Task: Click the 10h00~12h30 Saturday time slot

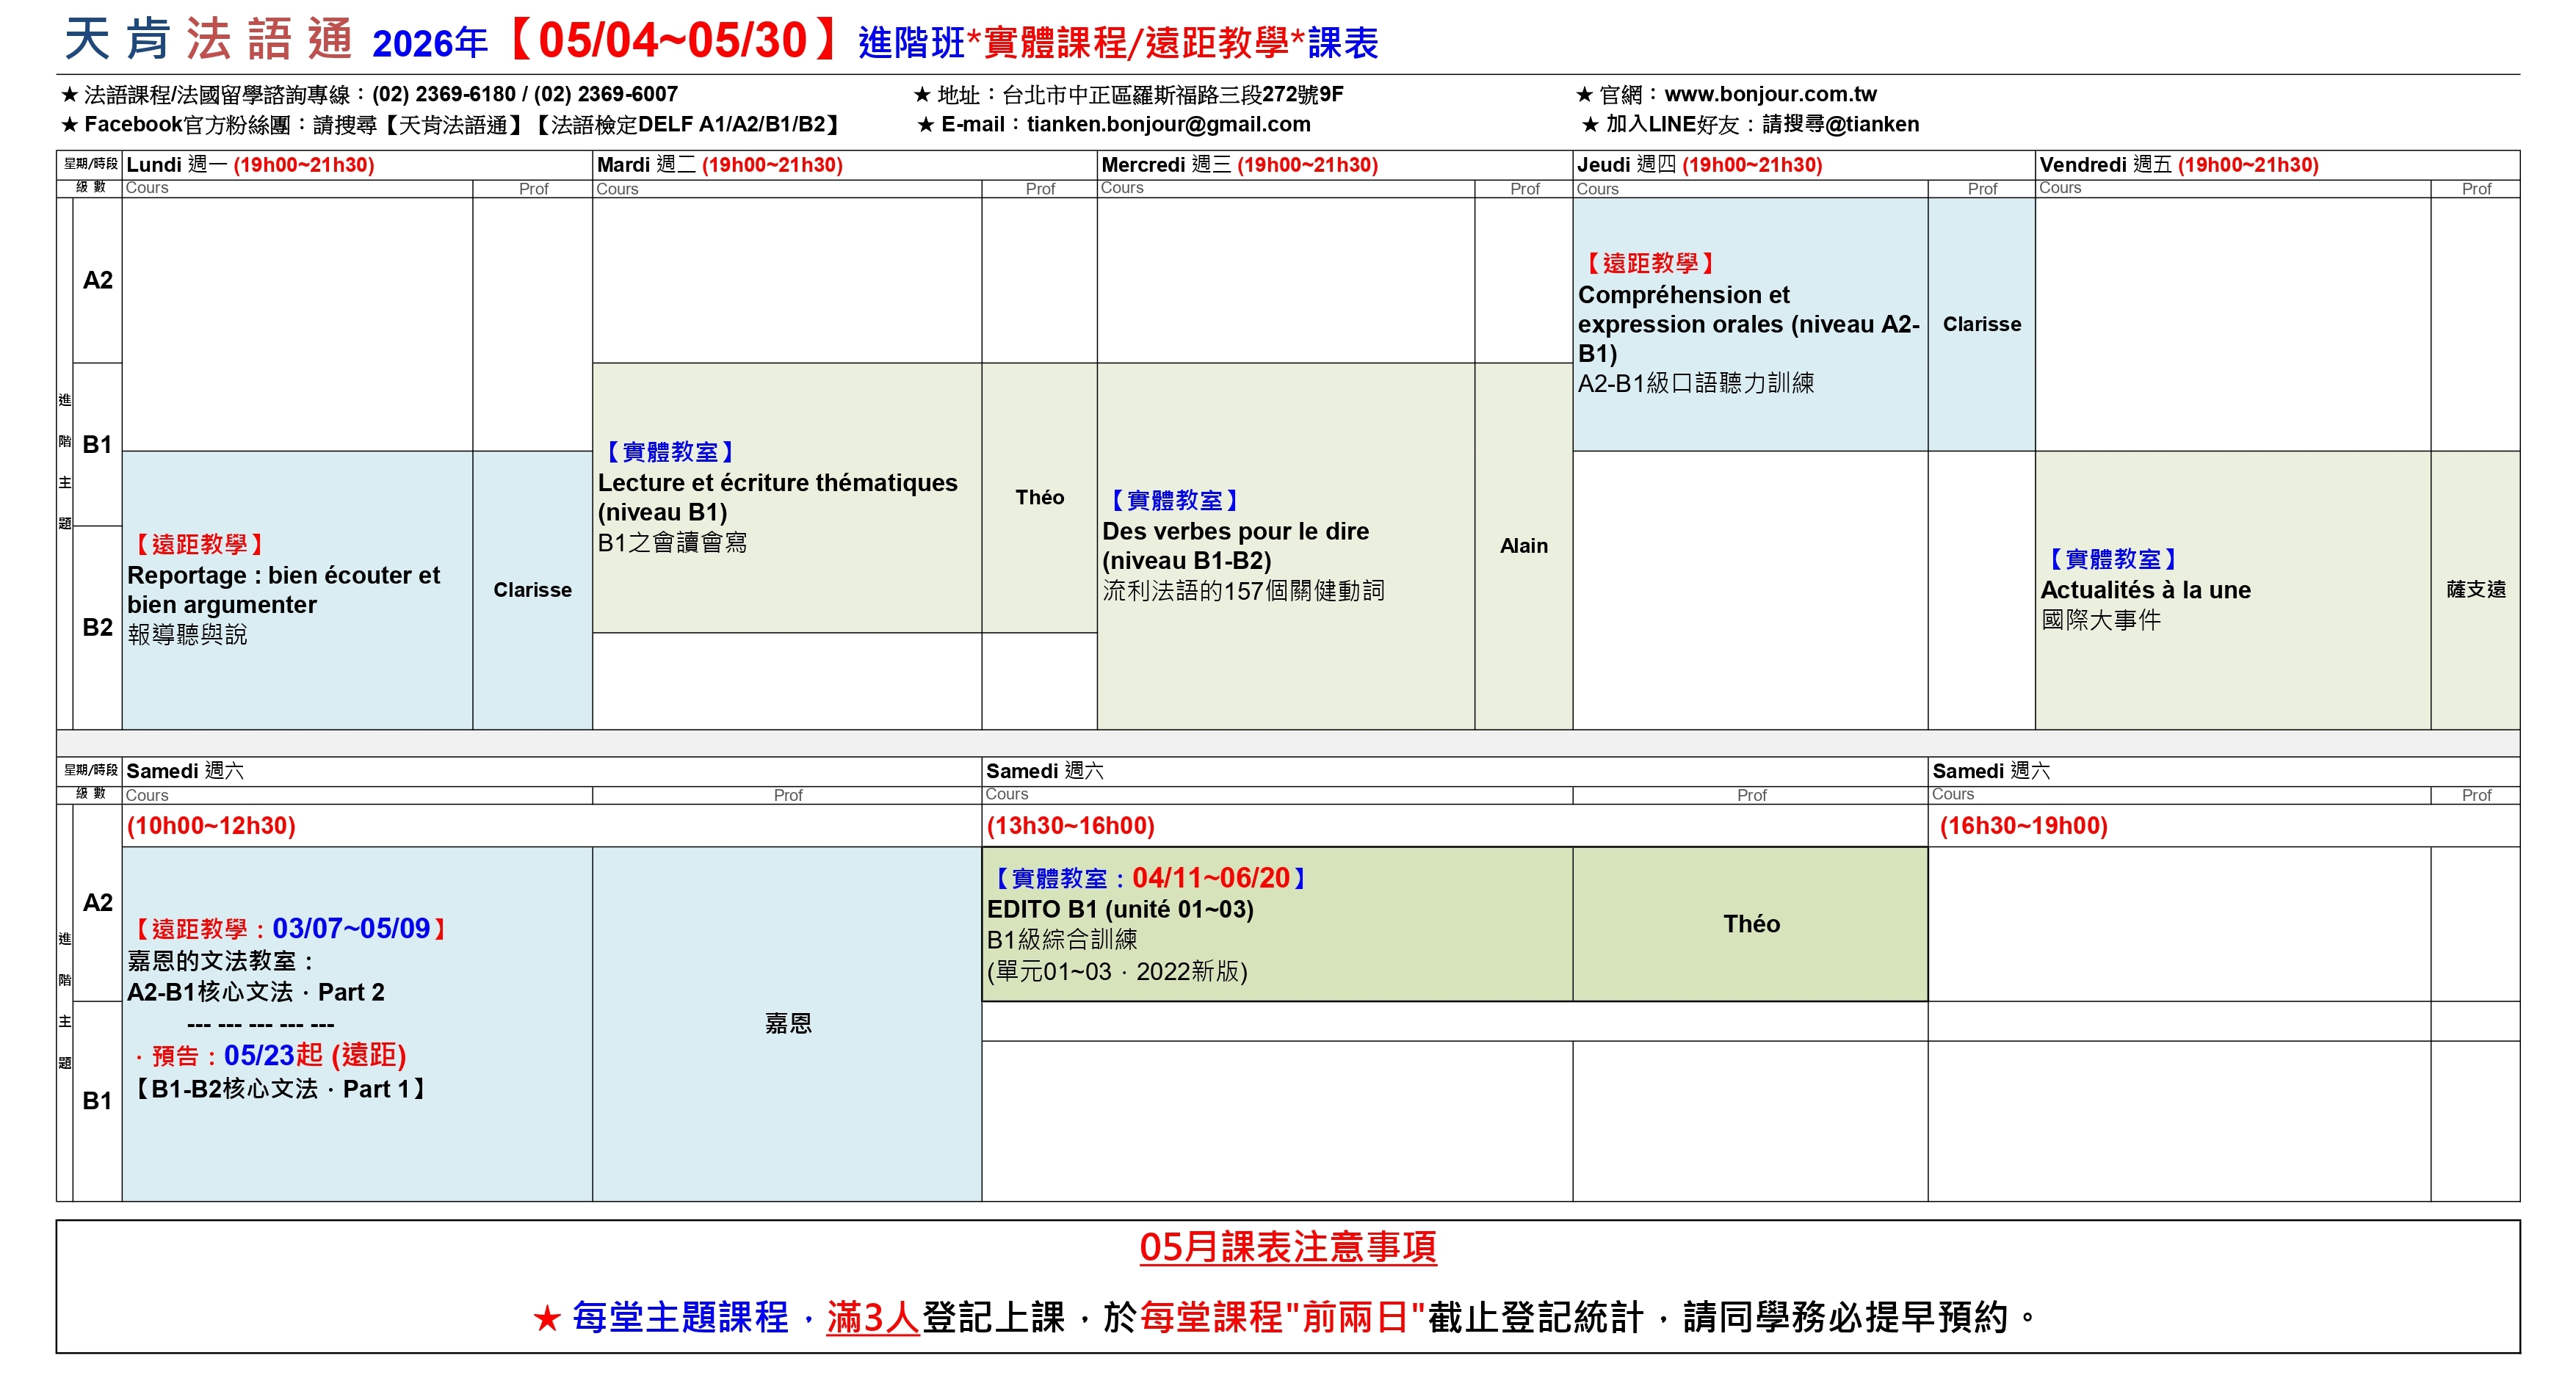Action: click(x=211, y=826)
